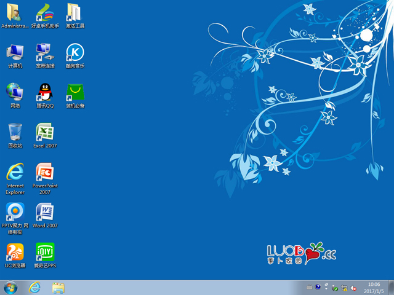Open the PPTV network TV shortcut
The width and height of the screenshot is (394, 295).
tap(15, 213)
